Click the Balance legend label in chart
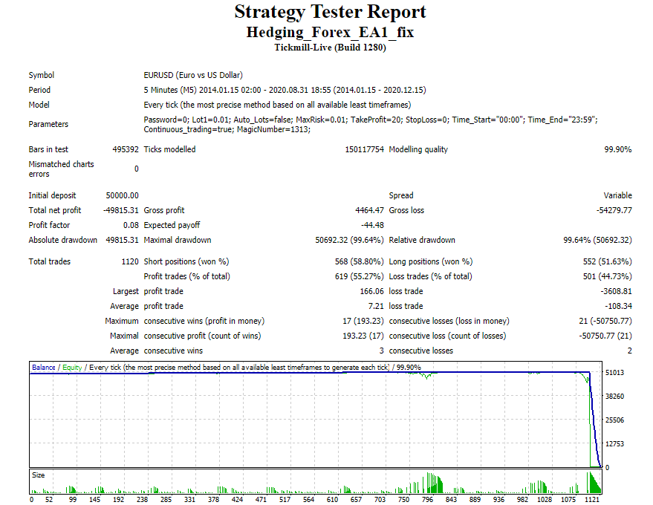Screen dimensions: 653x505 point(44,367)
